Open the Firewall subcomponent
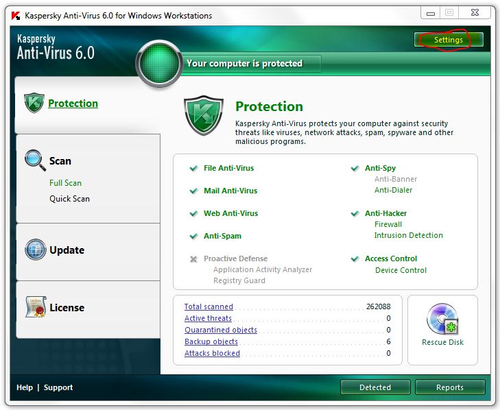 pos(388,224)
